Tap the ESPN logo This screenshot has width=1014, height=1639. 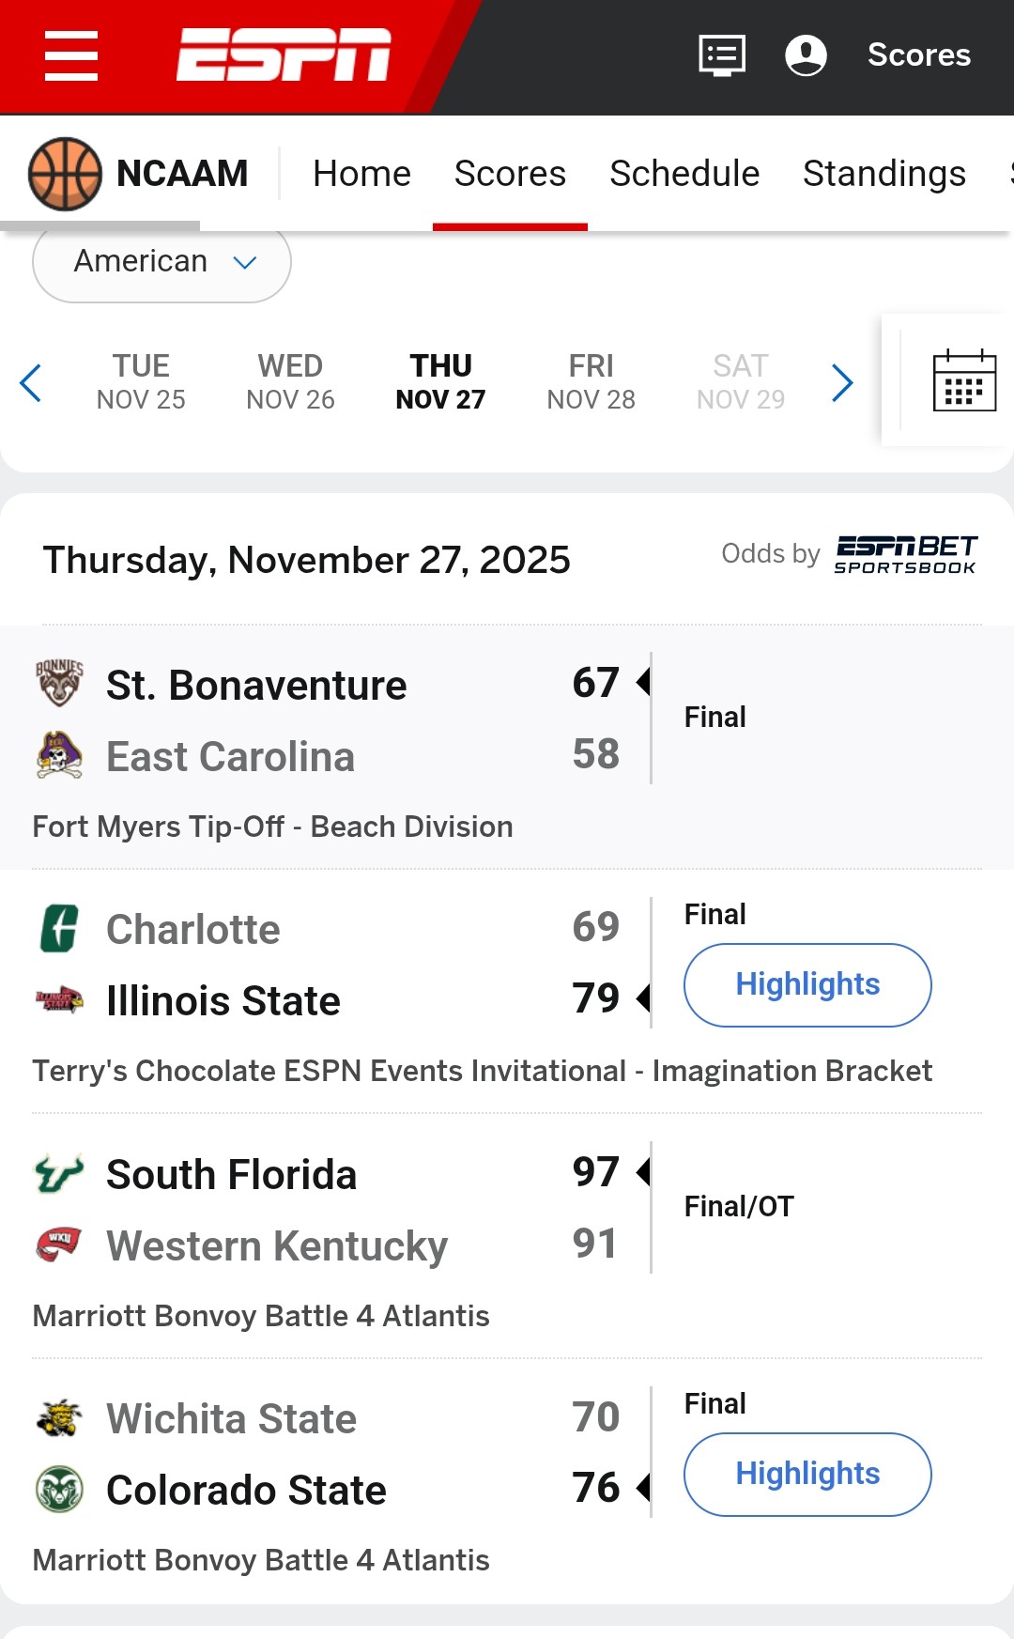[x=284, y=55]
